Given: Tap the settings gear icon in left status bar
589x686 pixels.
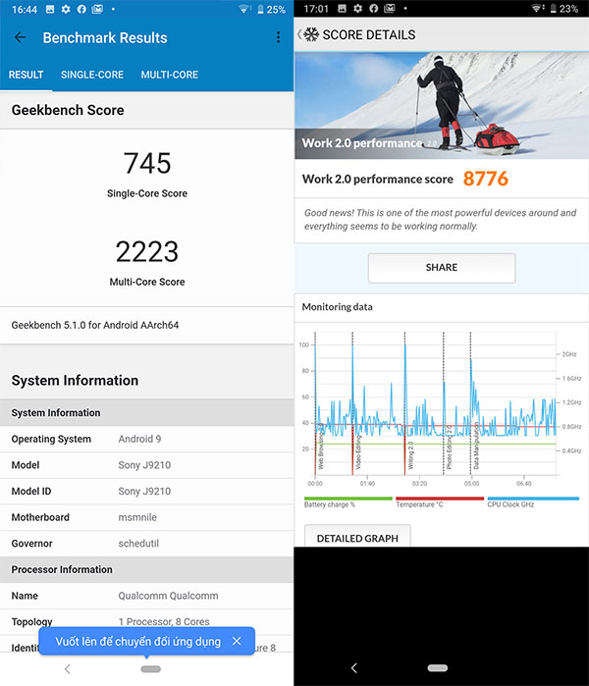Looking at the screenshot, I should coord(66,9).
